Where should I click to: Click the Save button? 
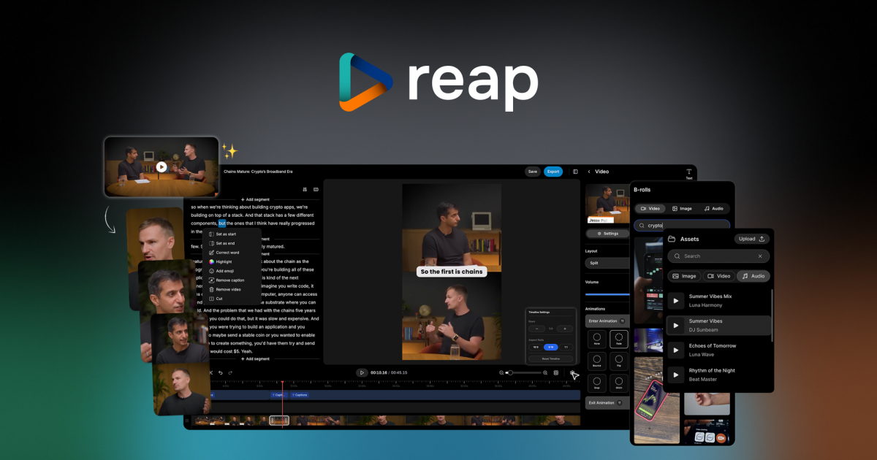click(533, 172)
